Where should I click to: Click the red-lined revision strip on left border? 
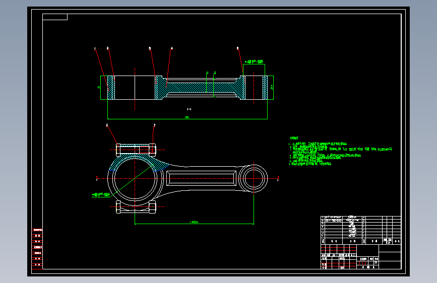37,249
